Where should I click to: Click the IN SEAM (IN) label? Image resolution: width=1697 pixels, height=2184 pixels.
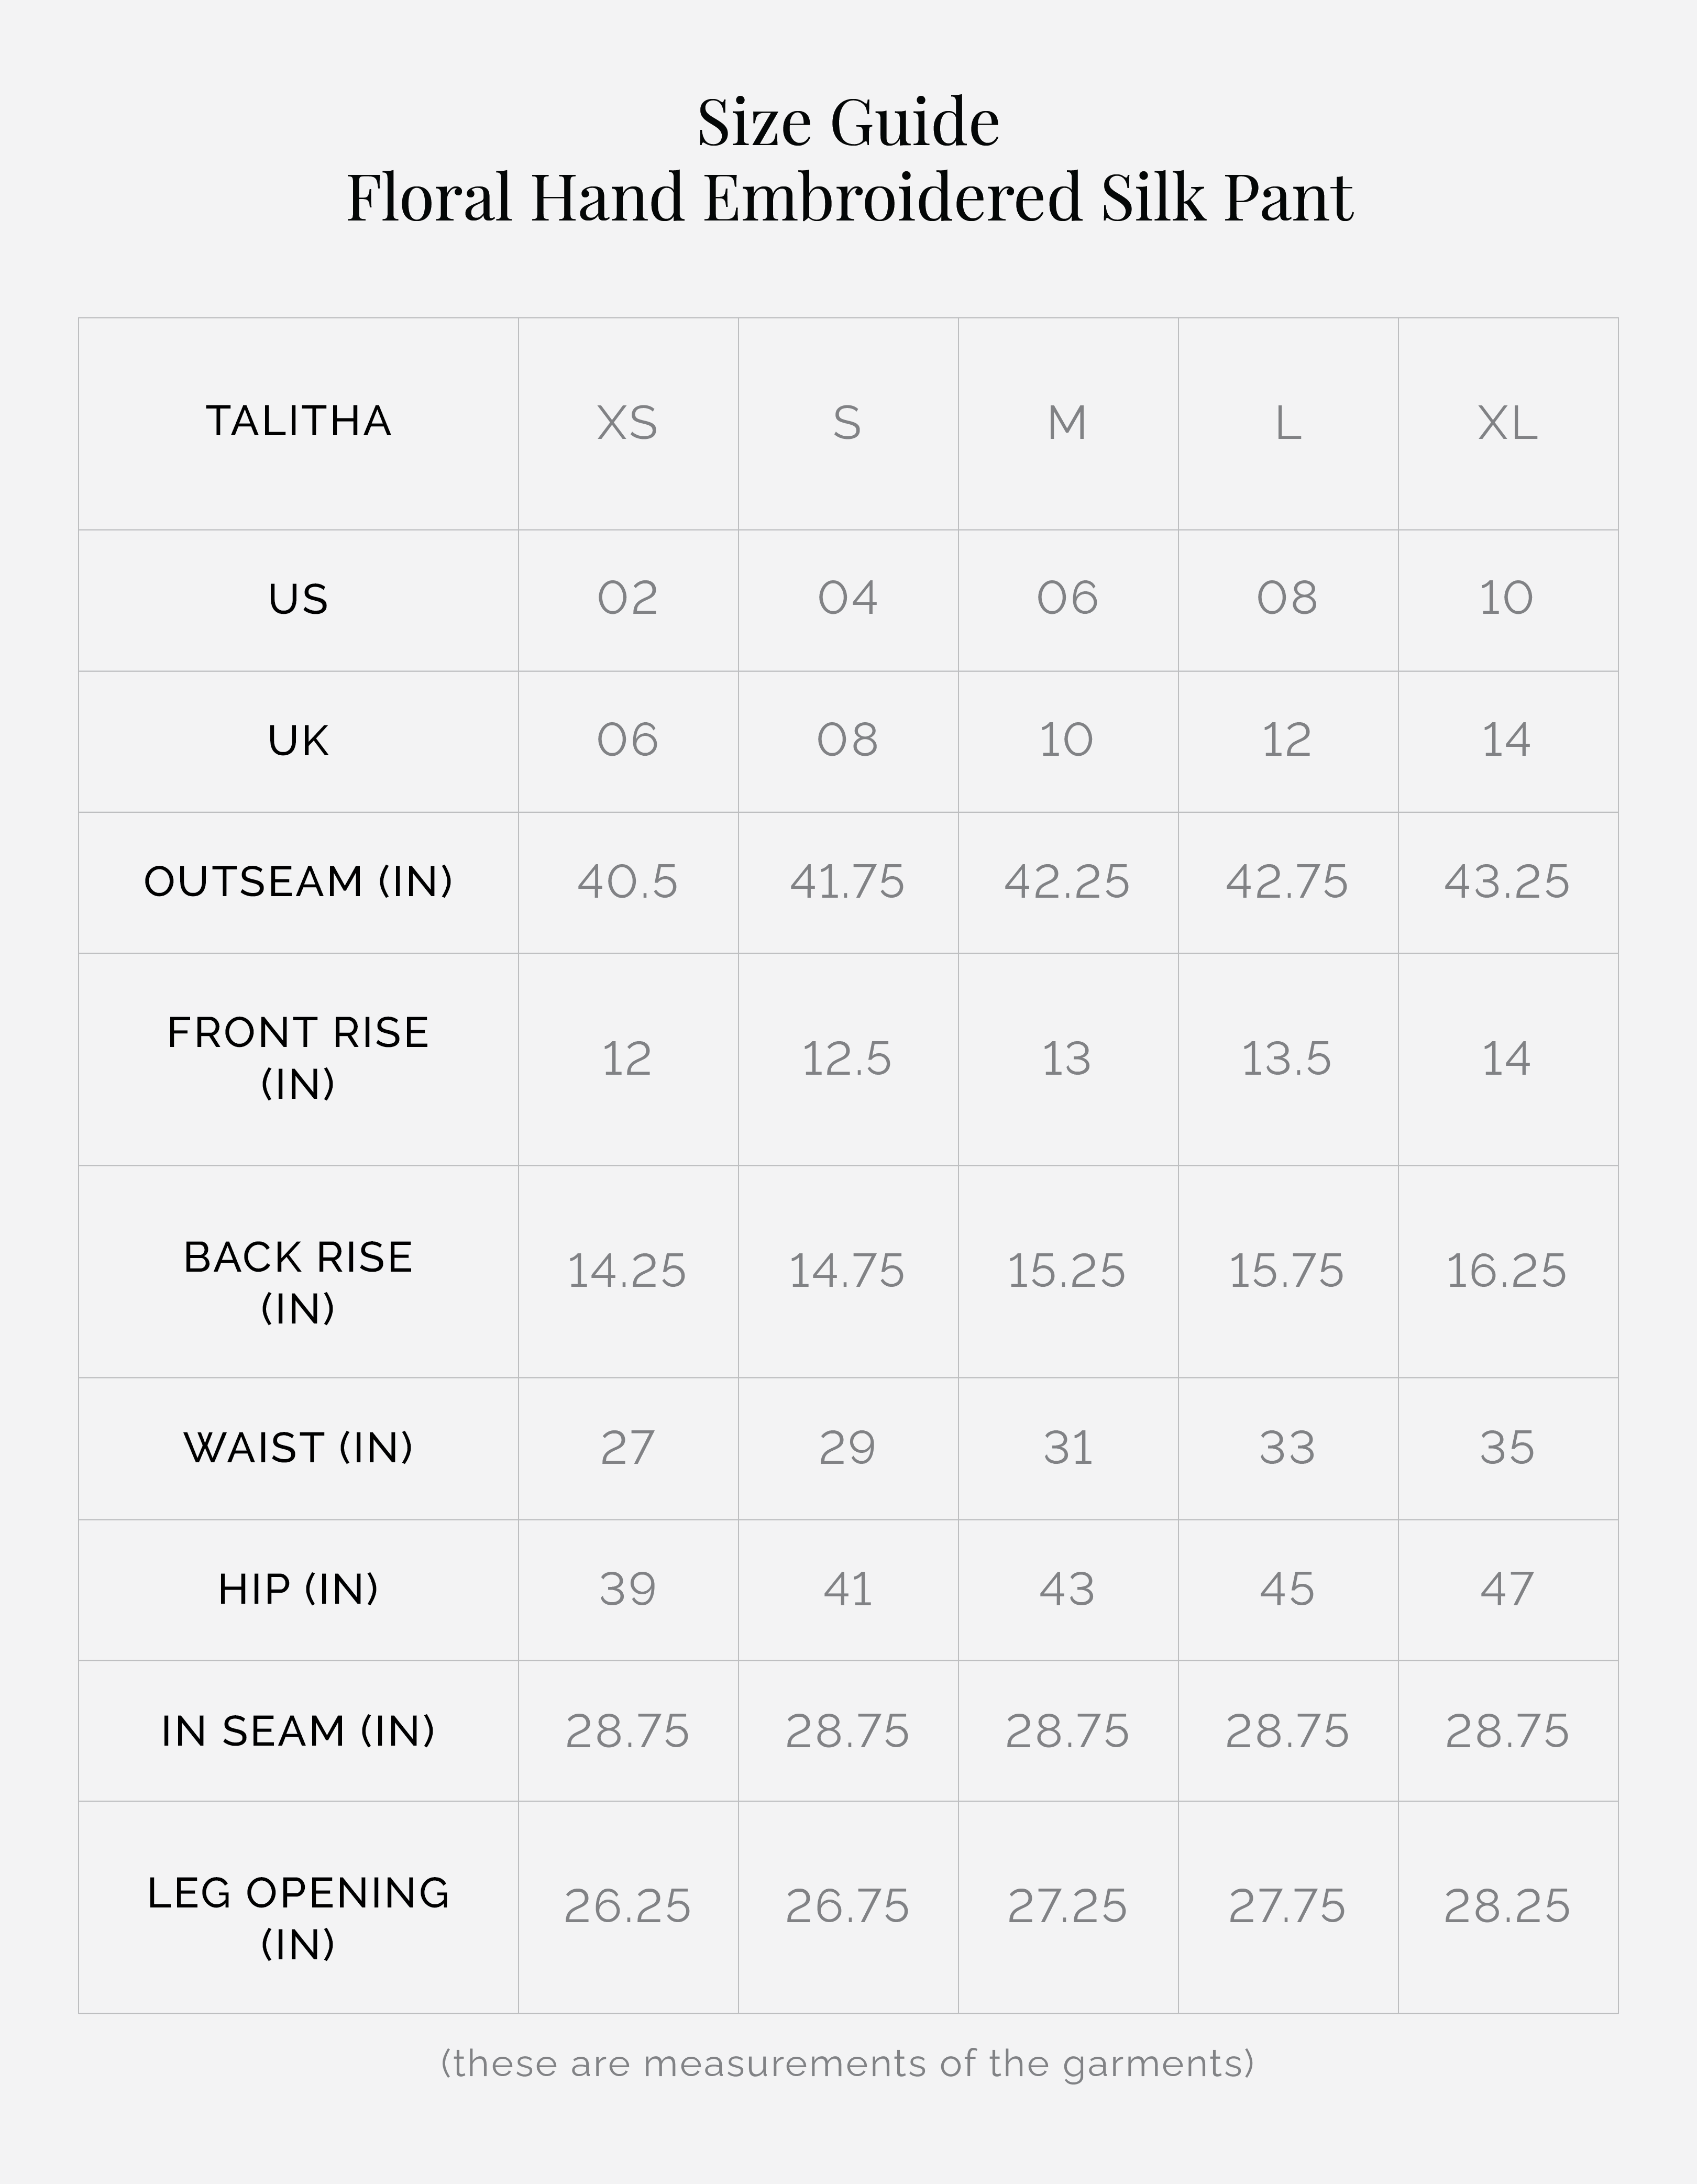pos(298,1731)
